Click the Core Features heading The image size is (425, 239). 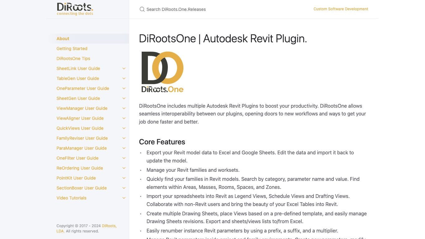[162, 142]
